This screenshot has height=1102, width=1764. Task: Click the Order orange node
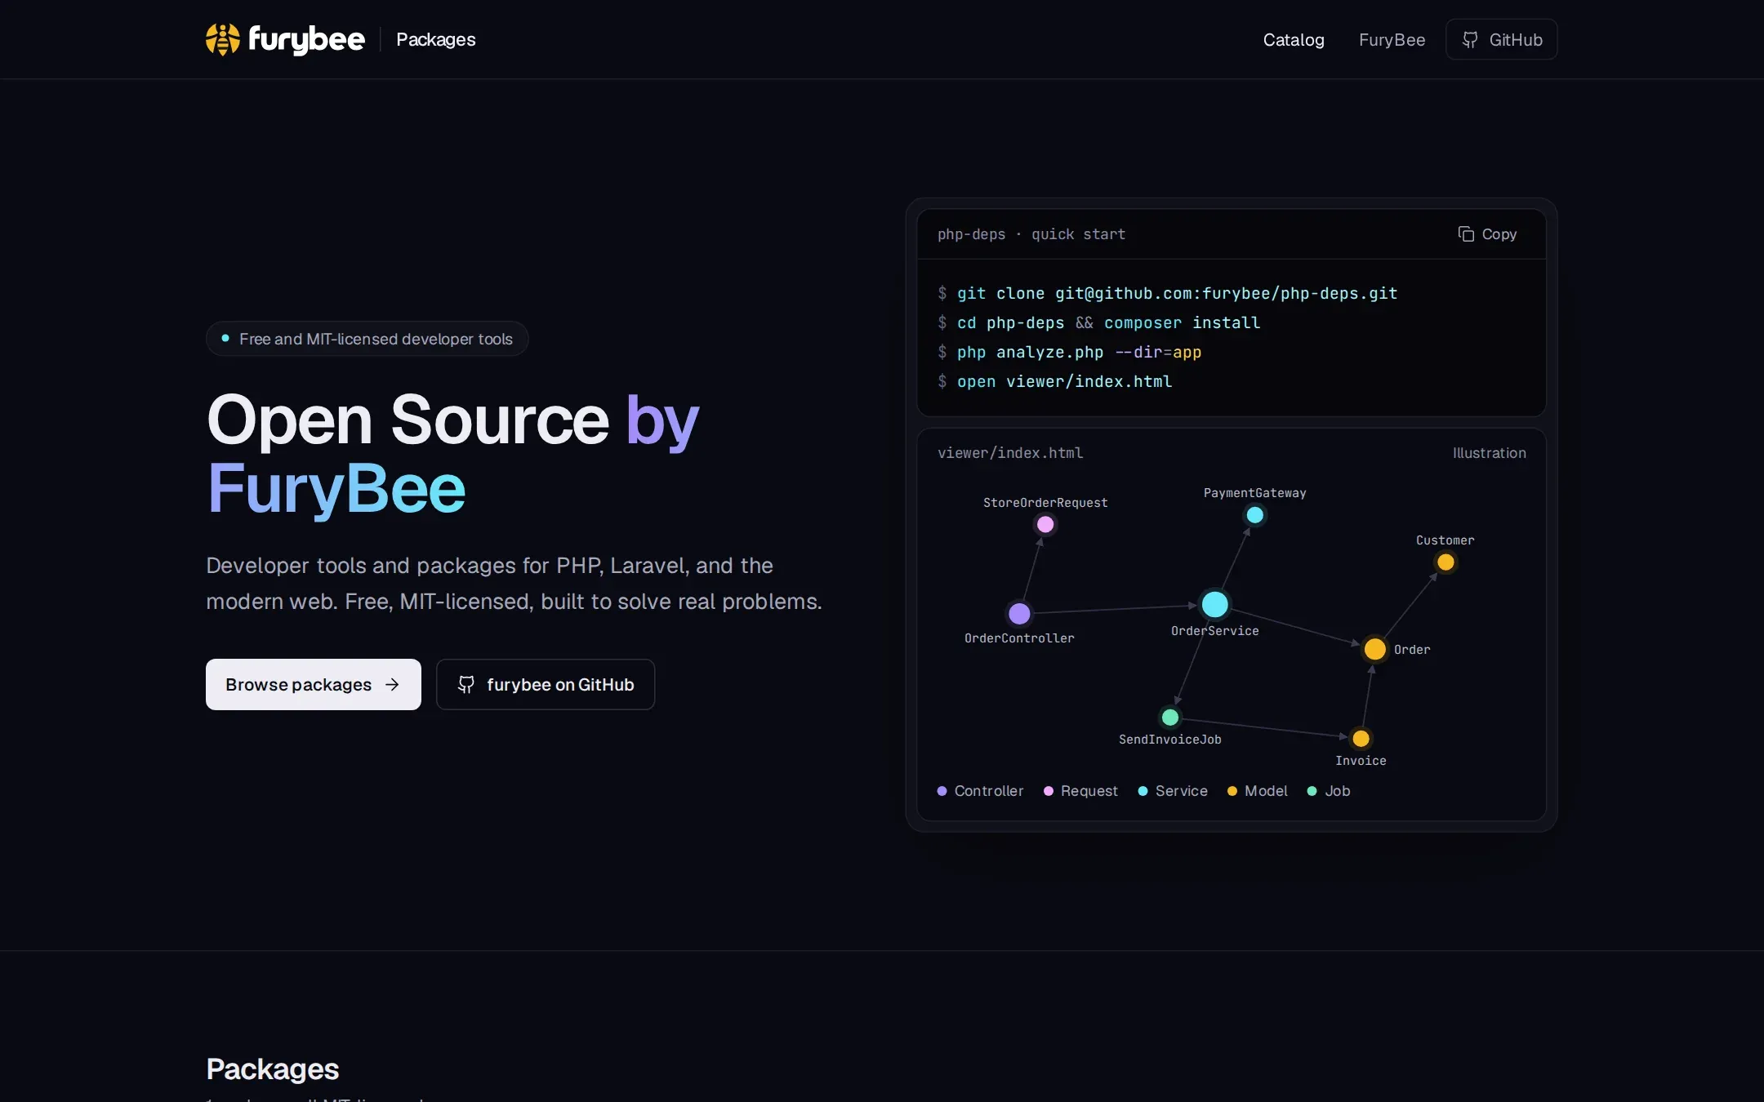tap(1375, 649)
